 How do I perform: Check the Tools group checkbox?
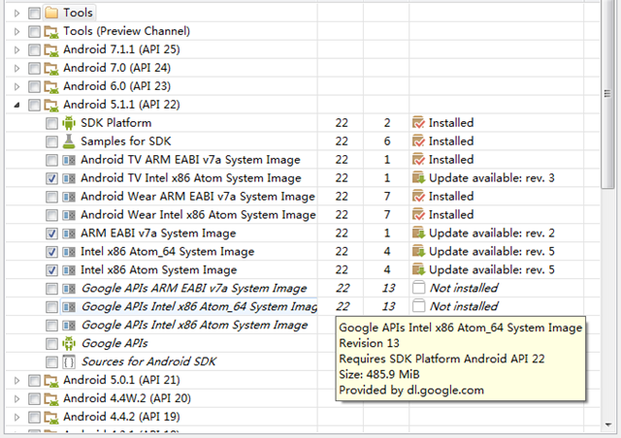[x=35, y=13]
